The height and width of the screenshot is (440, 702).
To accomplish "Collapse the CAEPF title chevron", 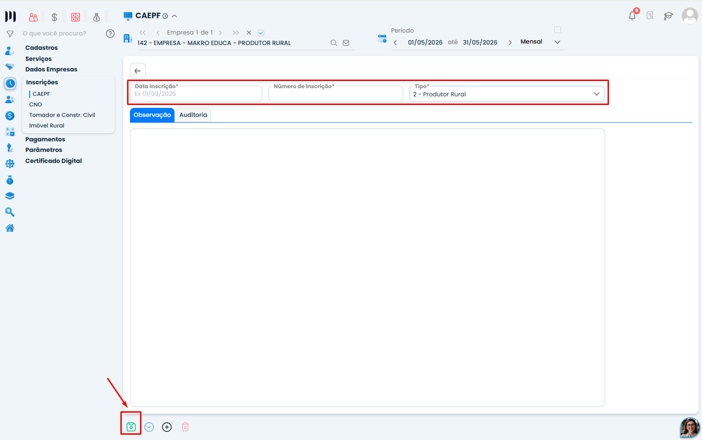I will pyautogui.click(x=175, y=16).
